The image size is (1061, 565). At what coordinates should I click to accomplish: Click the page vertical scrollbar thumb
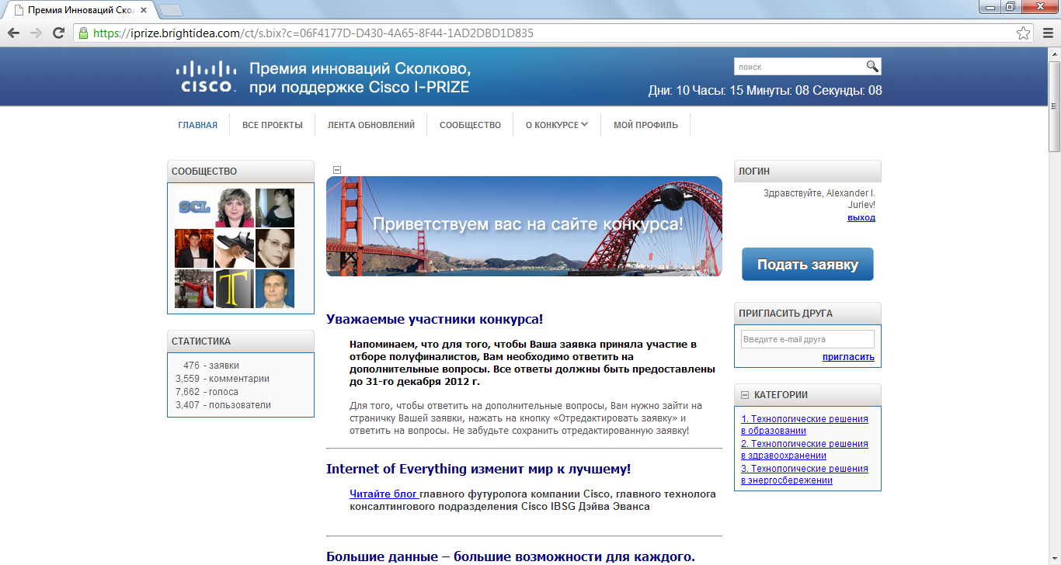(1054, 106)
